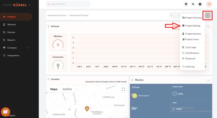
Task: Click Test Import Project breadcrumb
Action: point(79,15)
